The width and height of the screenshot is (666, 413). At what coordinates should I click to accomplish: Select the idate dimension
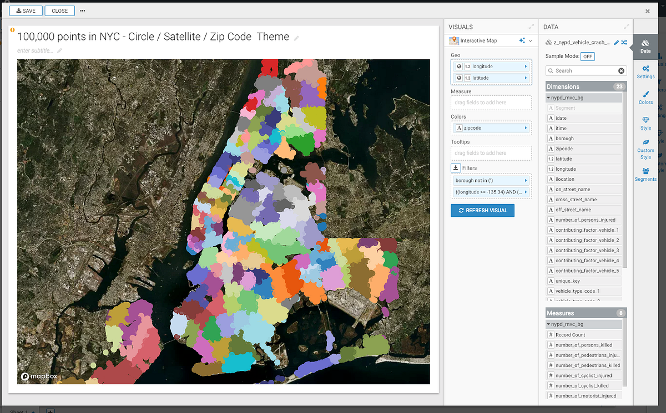pyautogui.click(x=584, y=118)
